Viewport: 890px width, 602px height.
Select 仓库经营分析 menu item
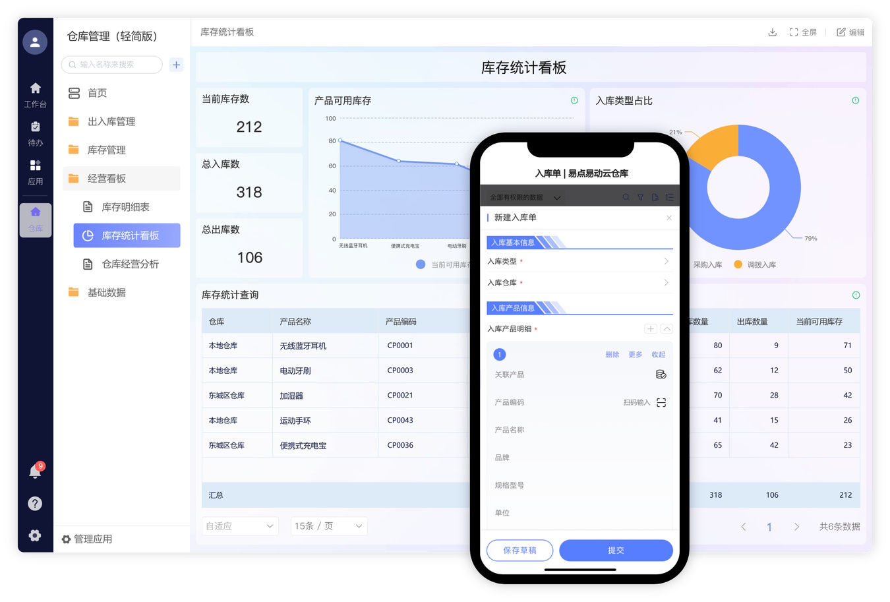coord(130,264)
